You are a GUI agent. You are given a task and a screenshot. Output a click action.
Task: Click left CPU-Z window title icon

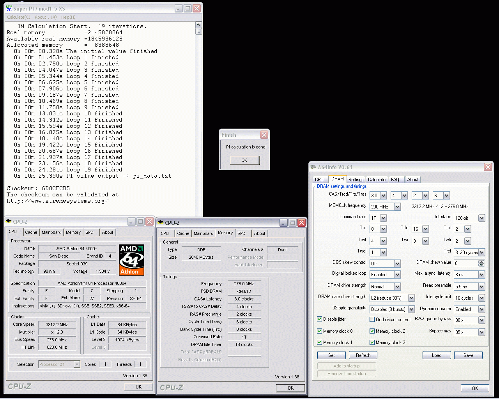[9, 221]
